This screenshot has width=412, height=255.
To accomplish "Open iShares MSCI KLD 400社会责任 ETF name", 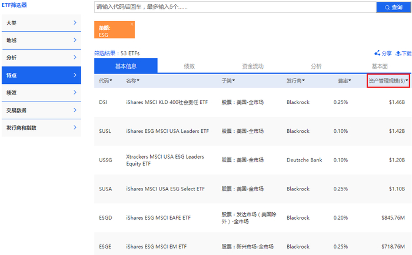I will pyautogui.click(x=167, y=102).
